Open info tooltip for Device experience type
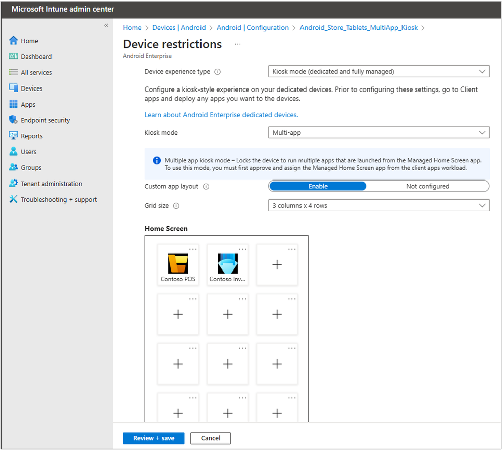Viewport: 502px width, 450px height. pyautogui.click(x=218, y=72)
